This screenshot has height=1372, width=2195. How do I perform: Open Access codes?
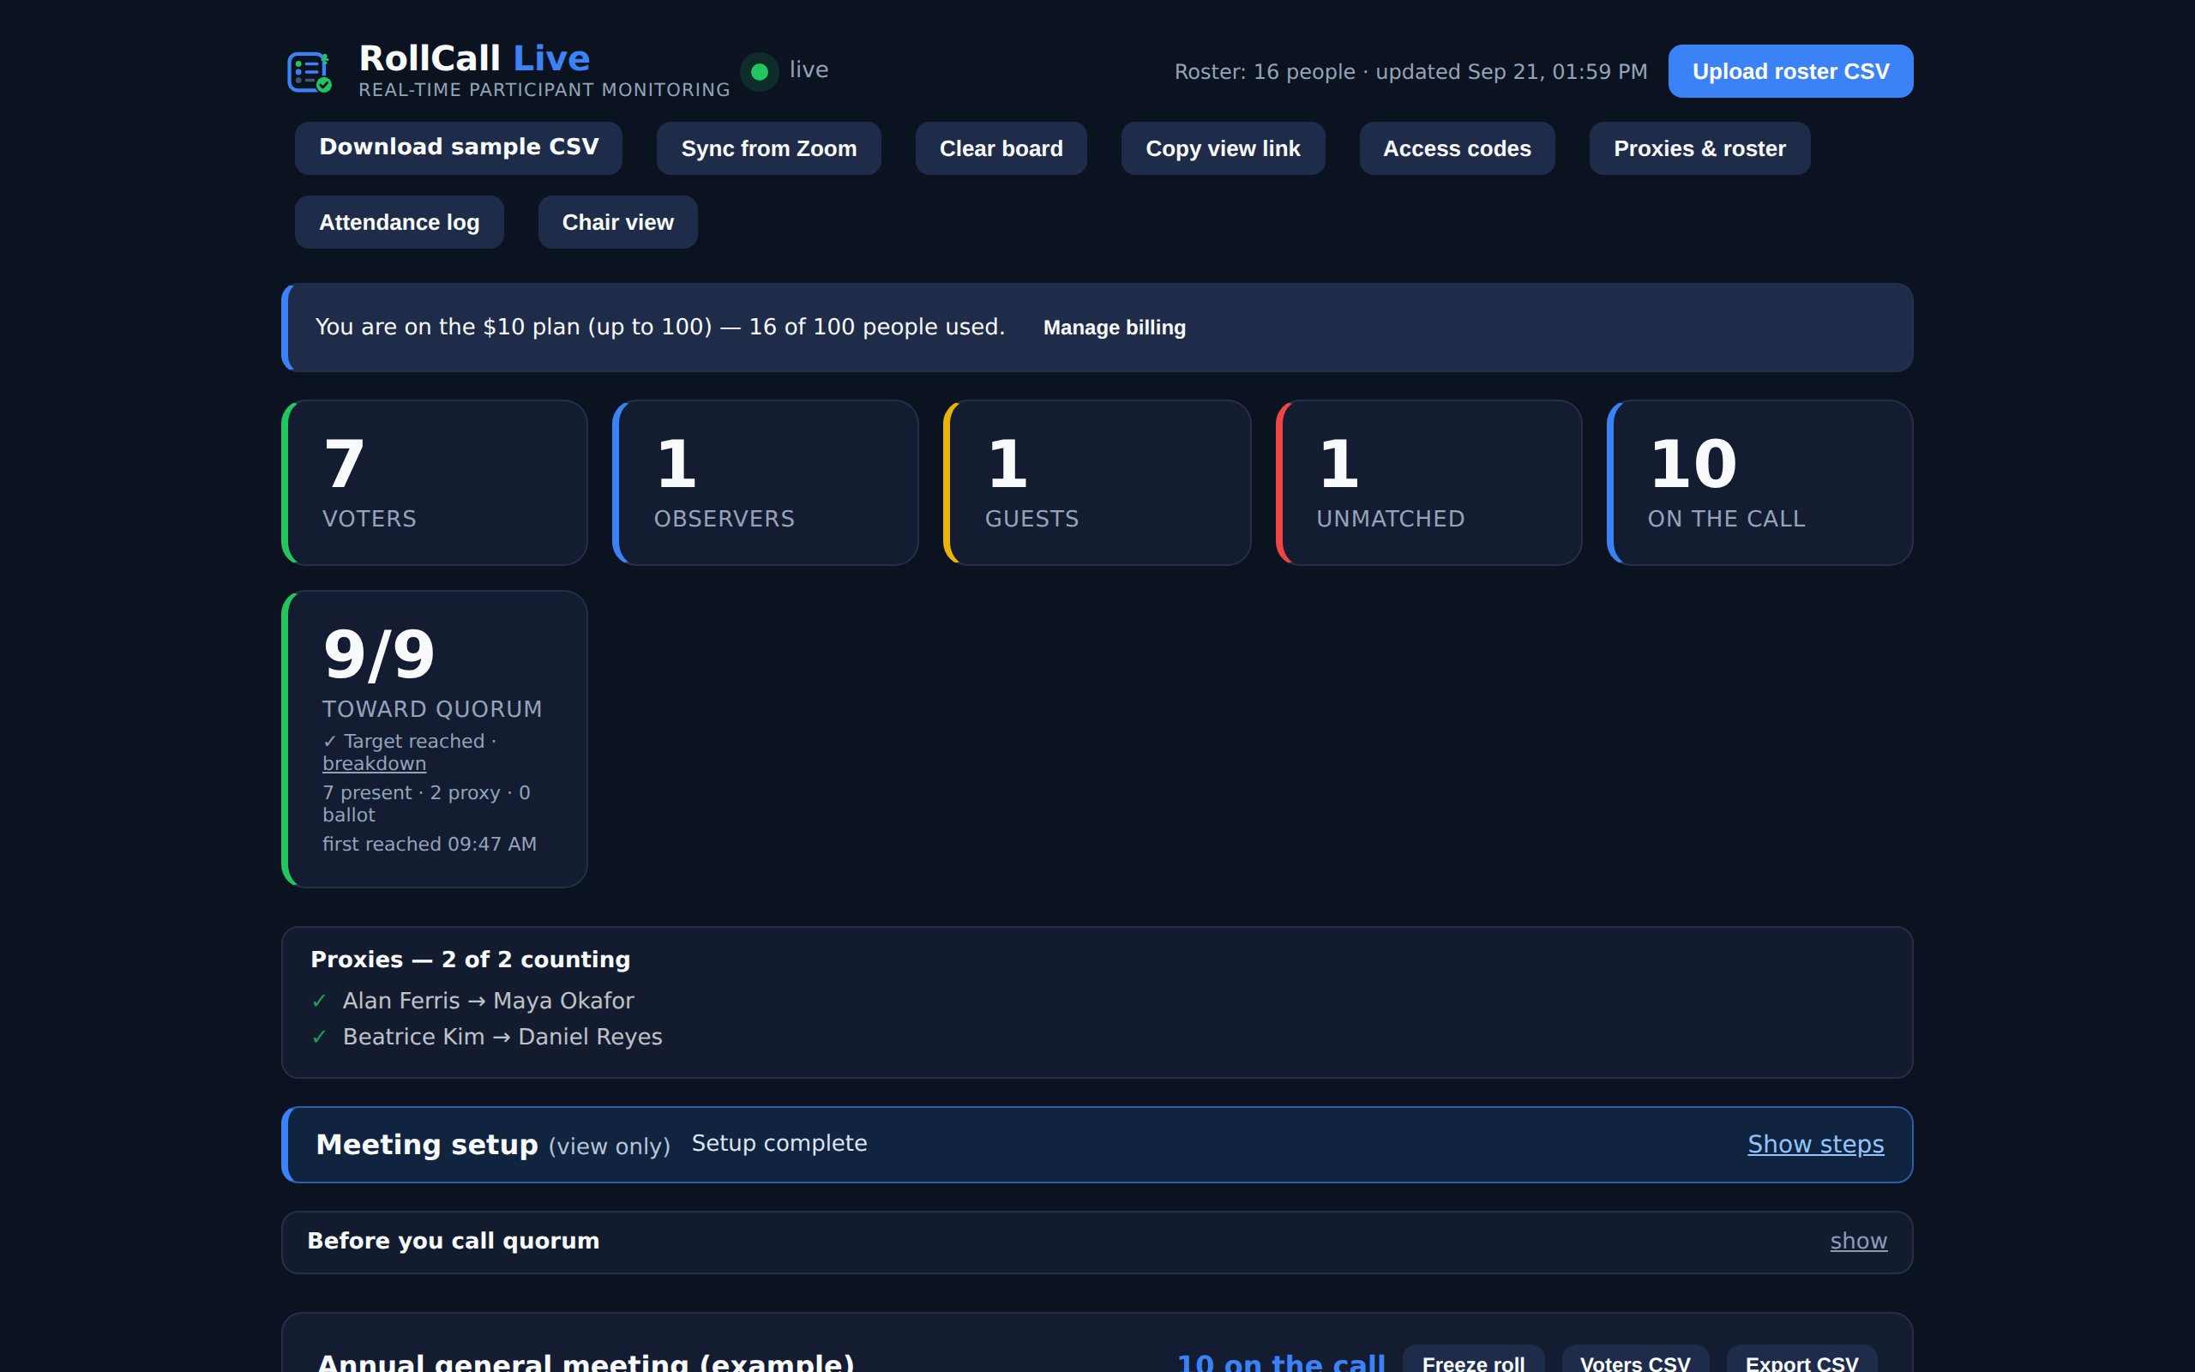(x=1457, y=147)
